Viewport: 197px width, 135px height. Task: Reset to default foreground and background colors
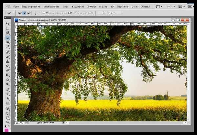click(x=6, y=126)
